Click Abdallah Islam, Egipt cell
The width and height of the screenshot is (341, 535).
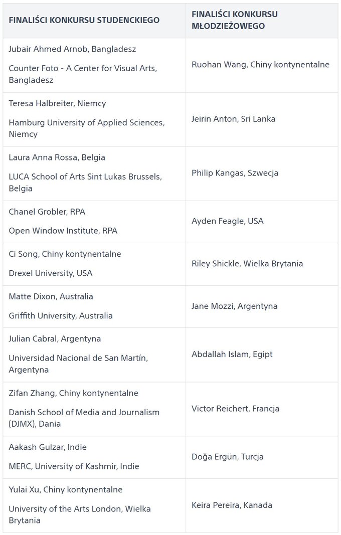[x=232, y=354]
